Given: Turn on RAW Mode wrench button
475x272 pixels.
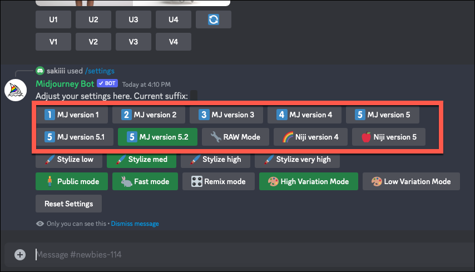Looking at the screenshot, I should coord(235,137).
